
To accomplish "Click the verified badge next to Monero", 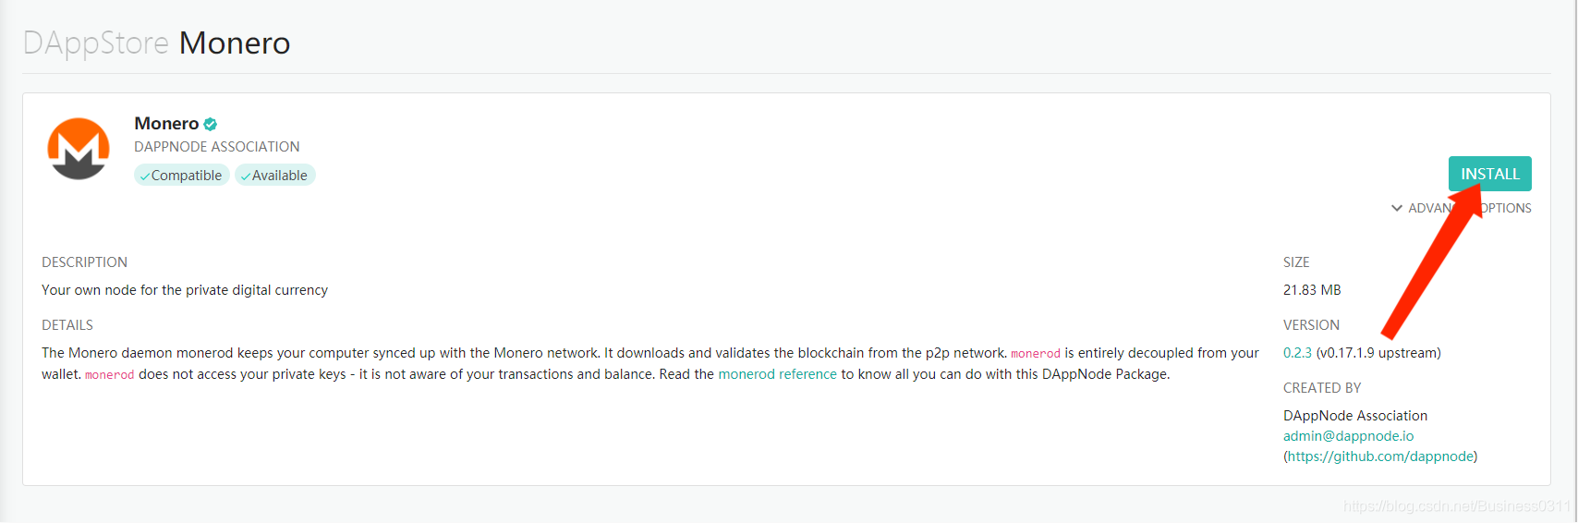I will tap(211, 124).
